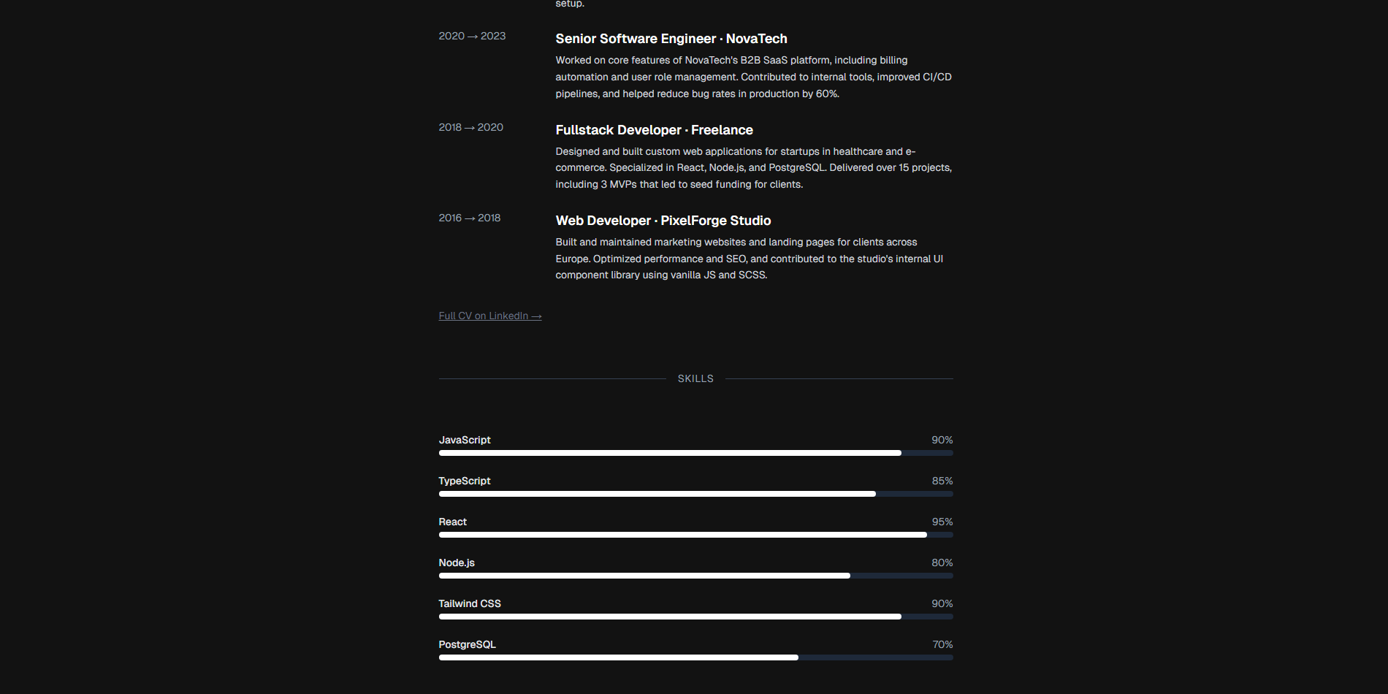
Task: Open the Full CV on LinkedIn link
Action: click(x=490, y=316)
